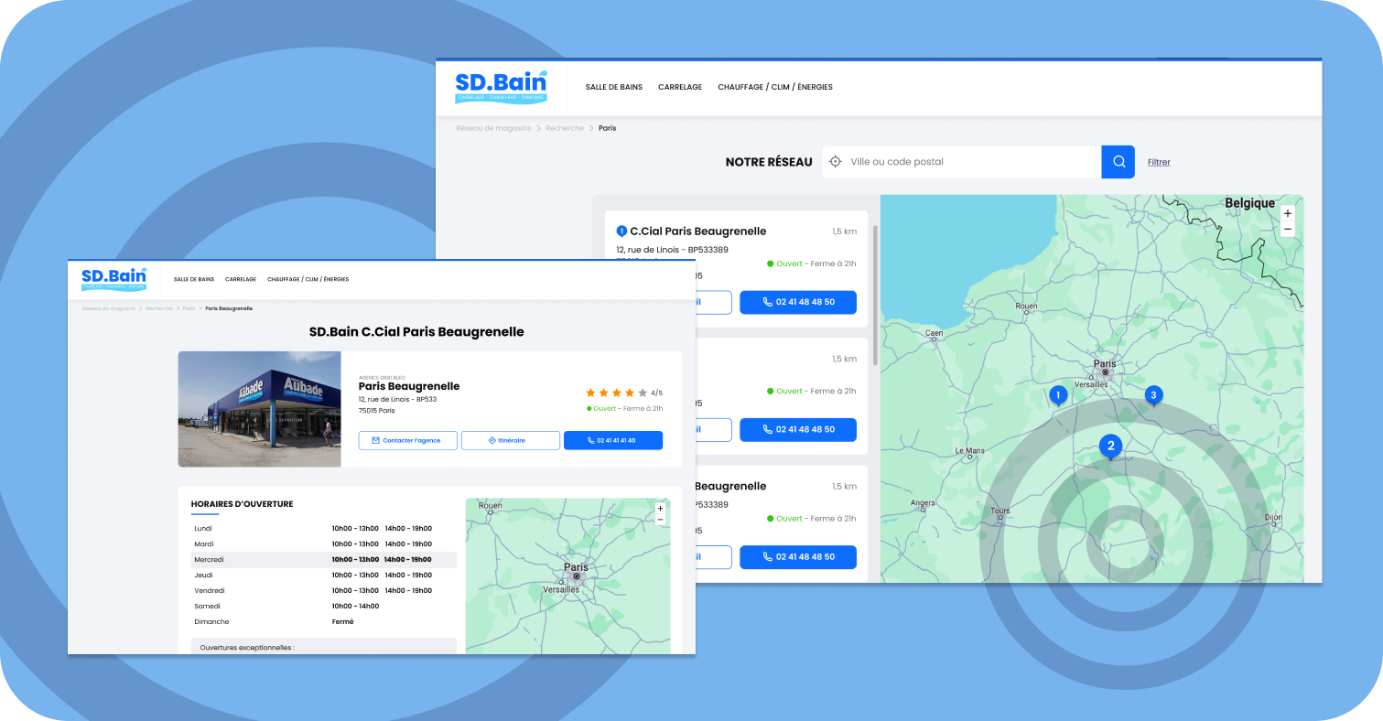Viewport: 1383px width, 721px height.
Task: Click Recherche breadcrumb in the detail window
Action: (x=158, y=308)
